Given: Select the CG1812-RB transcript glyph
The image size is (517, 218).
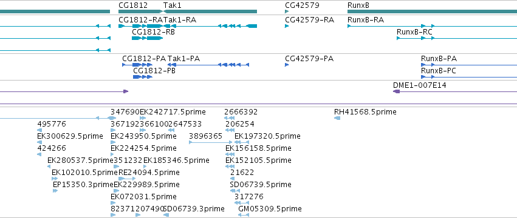Looking at the screenshot, I should click(x=147, y=38).
